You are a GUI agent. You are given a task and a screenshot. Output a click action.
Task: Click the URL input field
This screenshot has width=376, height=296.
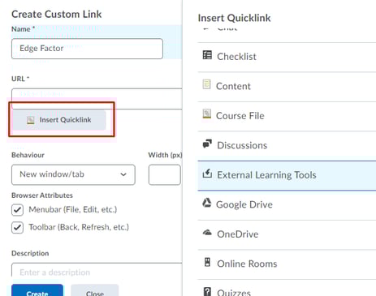97,99
